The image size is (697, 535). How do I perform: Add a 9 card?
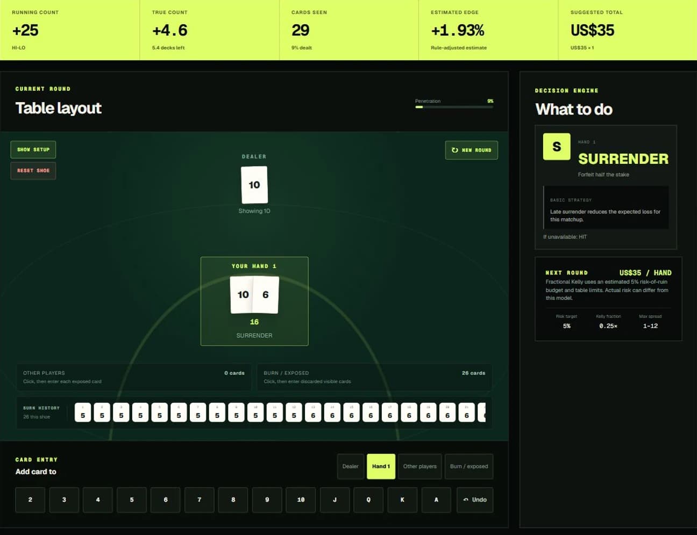point(267,500)
